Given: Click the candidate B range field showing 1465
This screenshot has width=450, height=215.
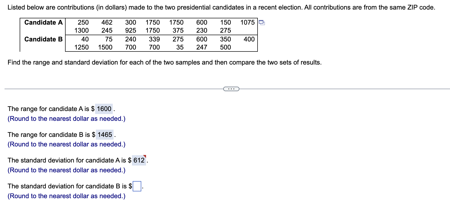Looking at the screenshot, I should [105, 135].
